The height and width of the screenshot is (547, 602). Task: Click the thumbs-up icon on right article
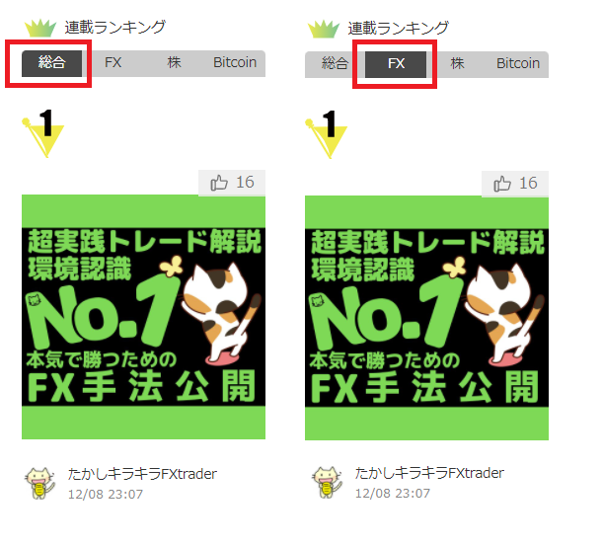pos(502,184)
